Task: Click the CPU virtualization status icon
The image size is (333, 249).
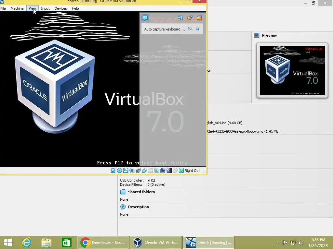Action: tap(169, 171)
